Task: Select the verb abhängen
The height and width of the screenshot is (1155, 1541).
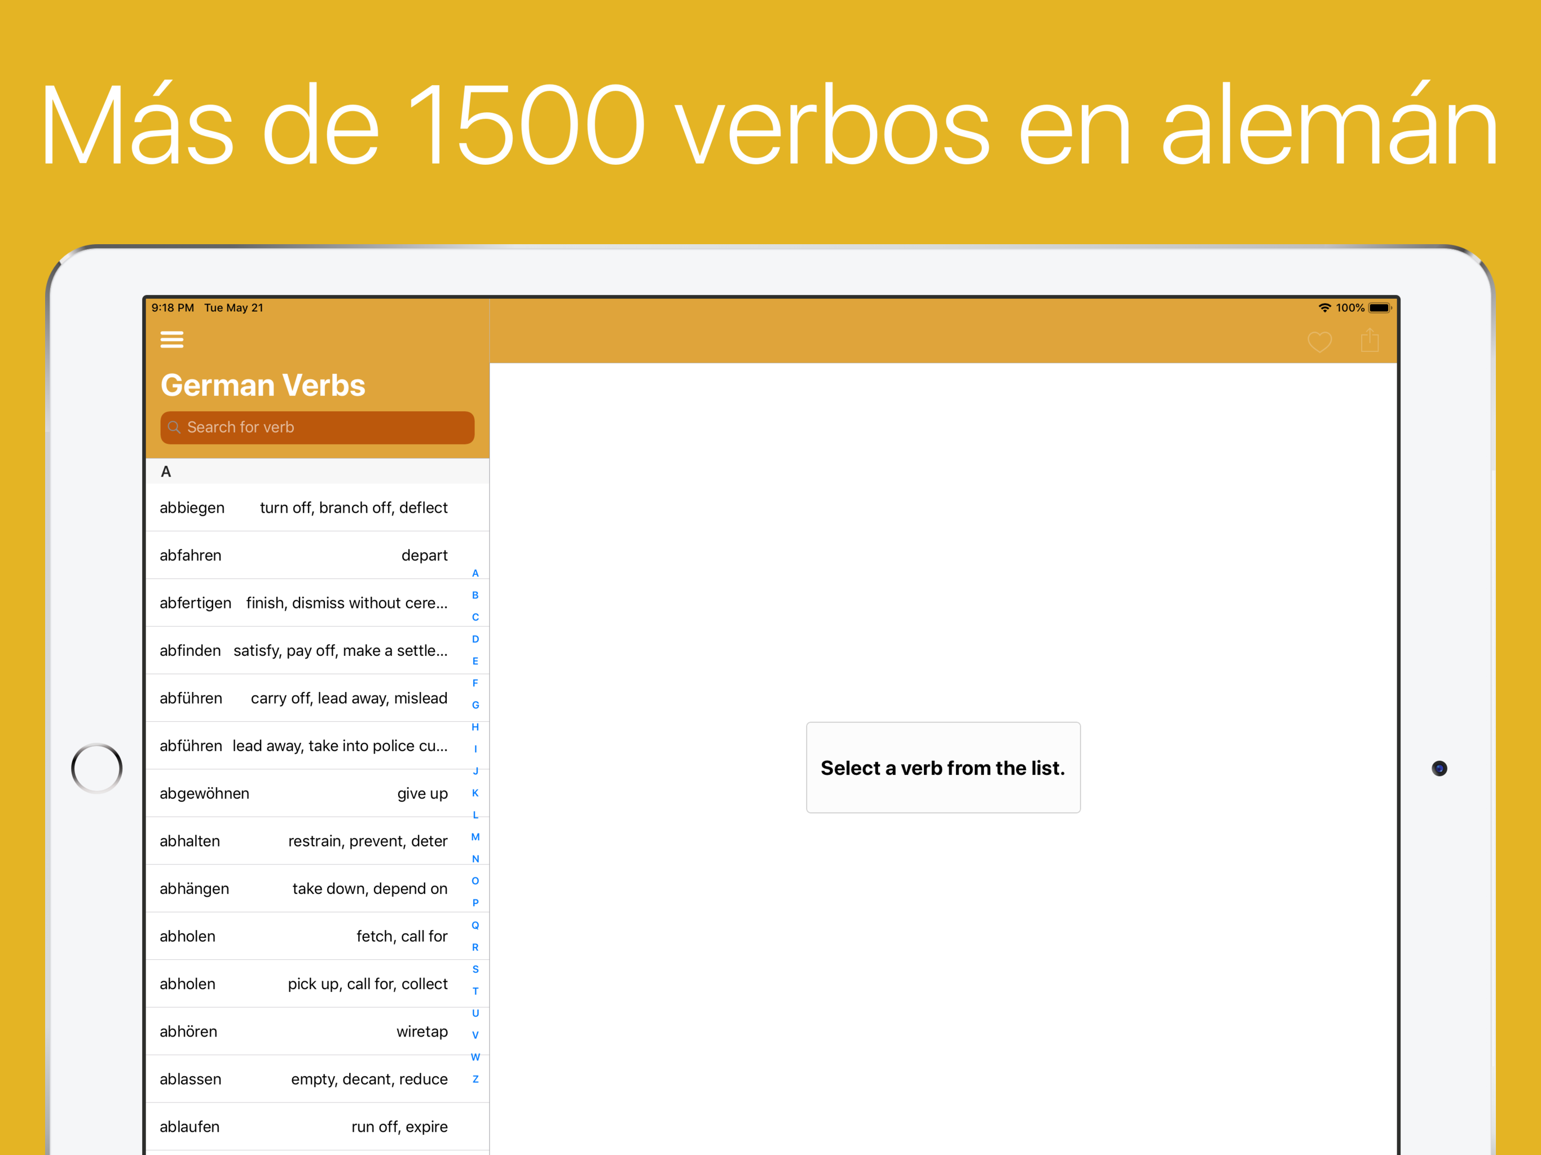Action: pyautogui.click(x=317, y=888)
